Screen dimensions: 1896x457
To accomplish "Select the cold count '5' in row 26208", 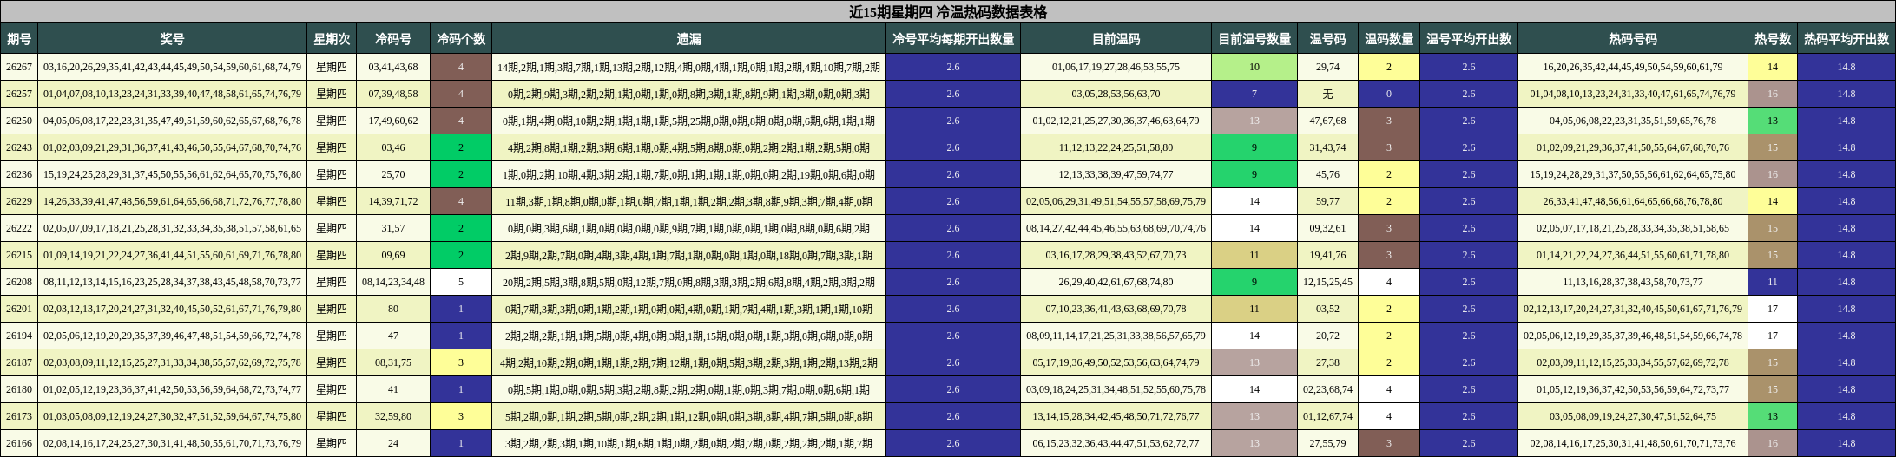I will [461, 282].
